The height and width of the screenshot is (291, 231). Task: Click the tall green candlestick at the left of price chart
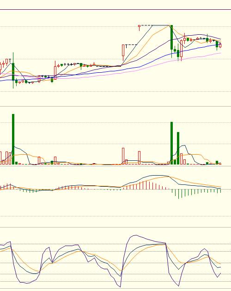13,71
